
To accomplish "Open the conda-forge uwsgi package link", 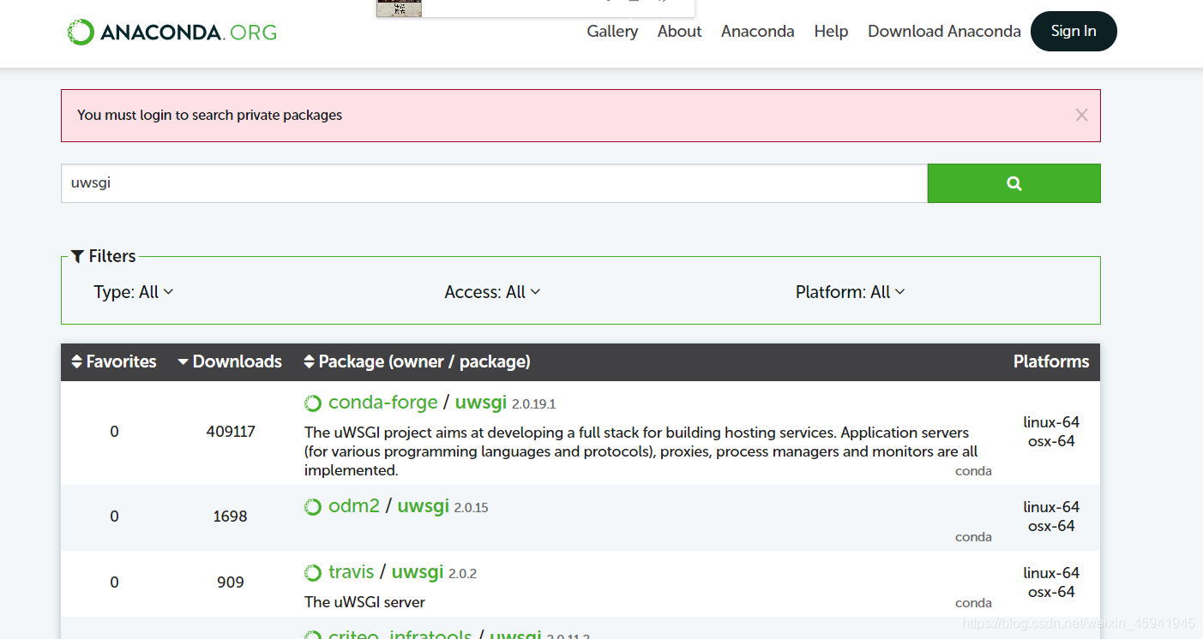I will (481, 403).
